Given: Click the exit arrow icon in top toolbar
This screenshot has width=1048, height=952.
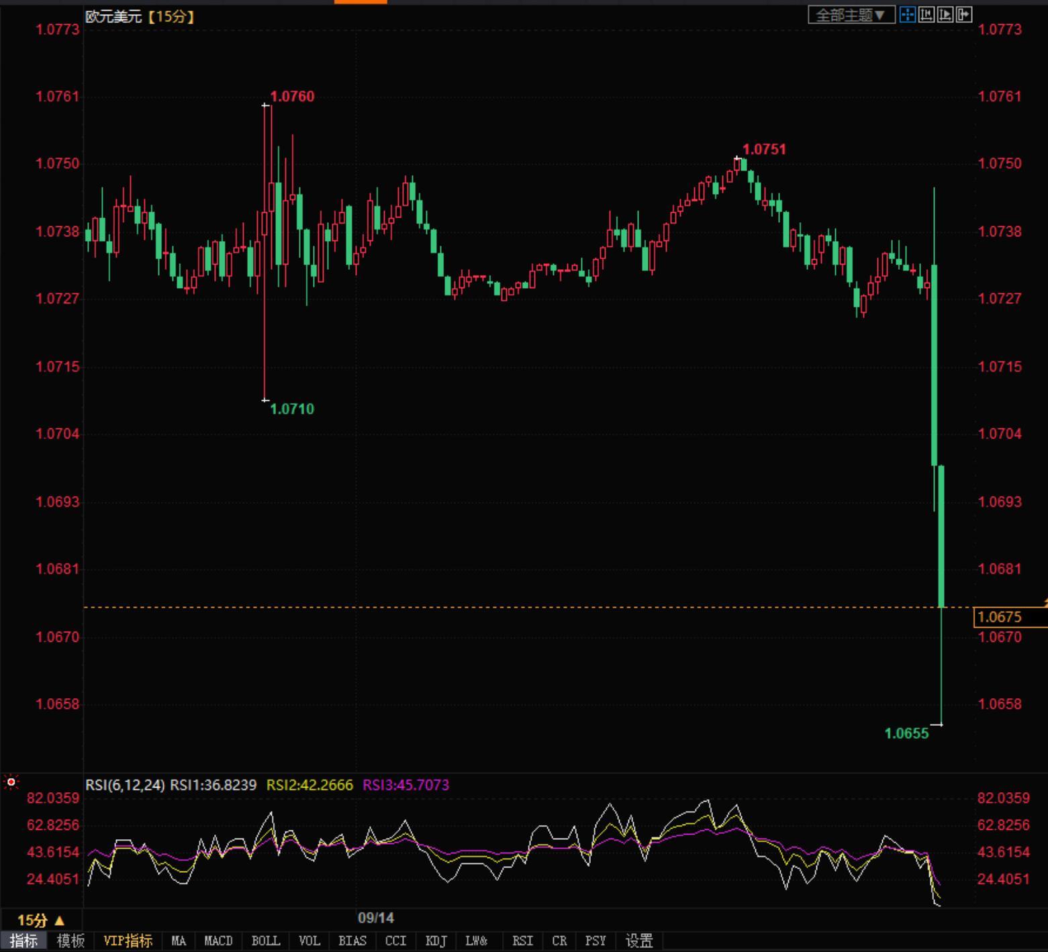Looking at the screenshot, I should click(964, 15).
